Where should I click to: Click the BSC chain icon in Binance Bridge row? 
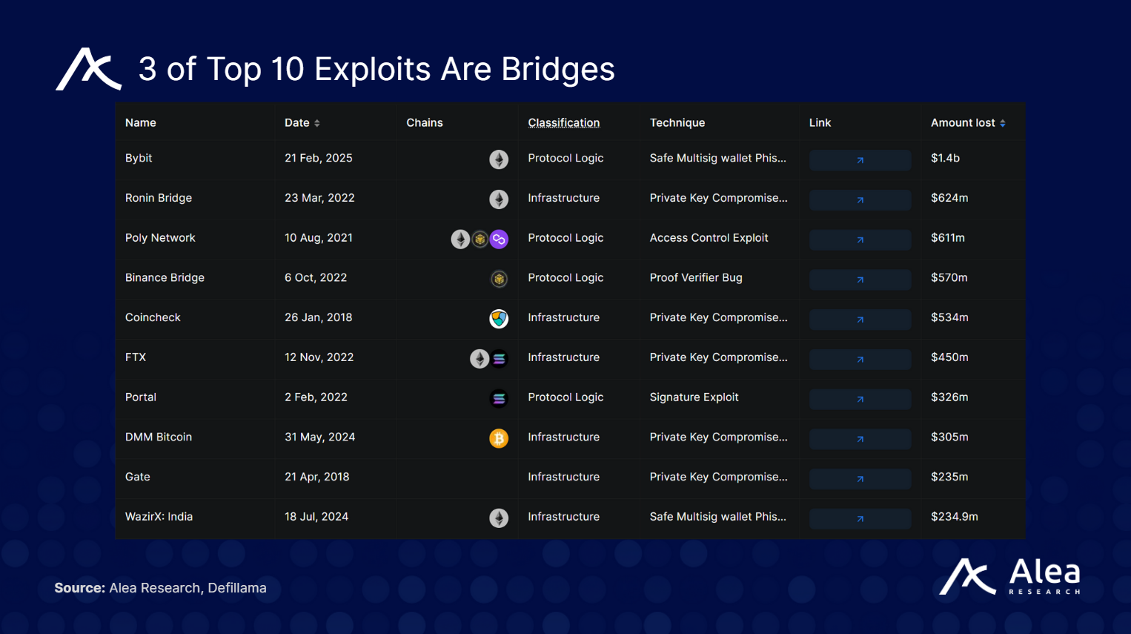pos(499,279)
